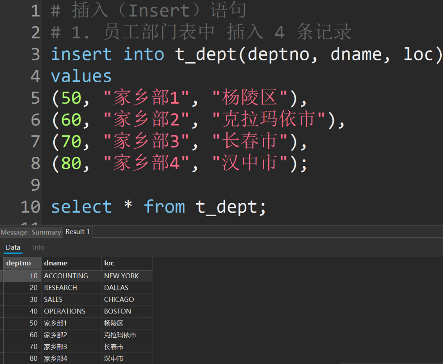Select the 家乡部4 cell in results

coord(71,358)
